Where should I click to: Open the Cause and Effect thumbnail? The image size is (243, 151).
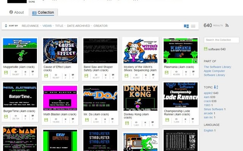coord(60,51)
